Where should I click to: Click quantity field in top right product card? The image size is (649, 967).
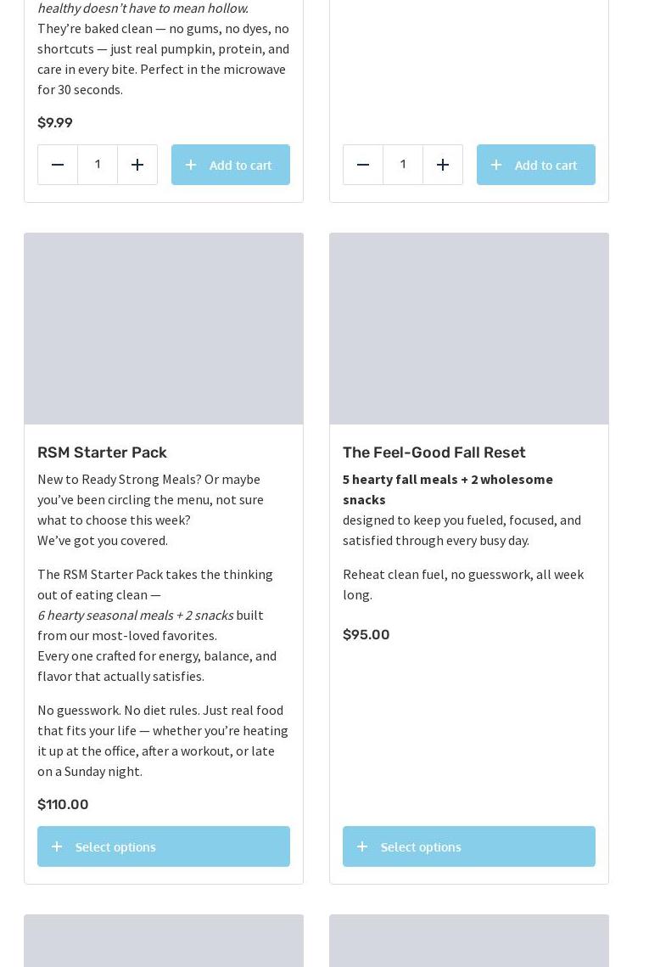pyautogui.click(x=403, y=165)
